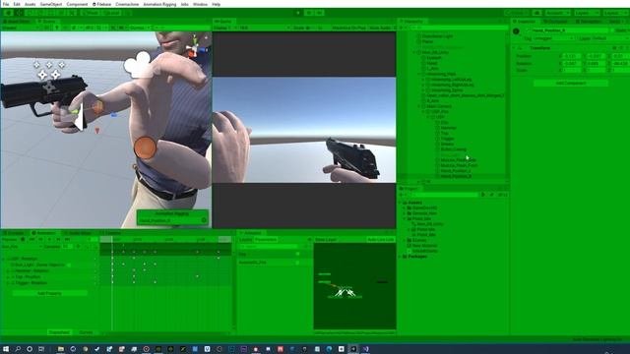Go to first keyframe in Animation window
The image size is (630, 354).
coord(31,239)
